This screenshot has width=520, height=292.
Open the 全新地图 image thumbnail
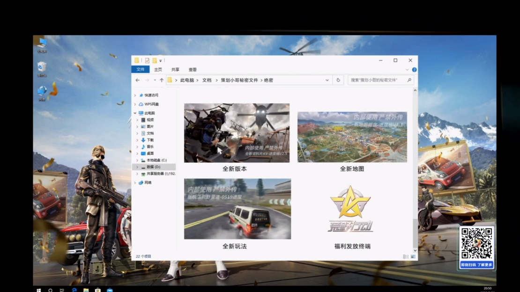(352, 137)
